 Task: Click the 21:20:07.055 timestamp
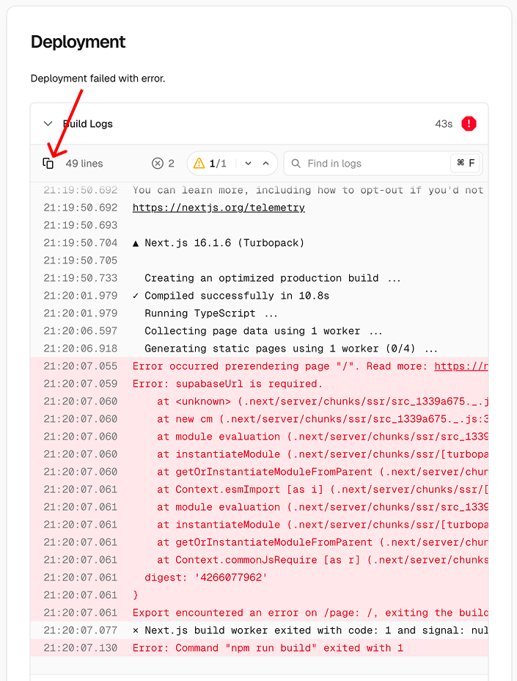pyautogui.click(x=80, y=366)
